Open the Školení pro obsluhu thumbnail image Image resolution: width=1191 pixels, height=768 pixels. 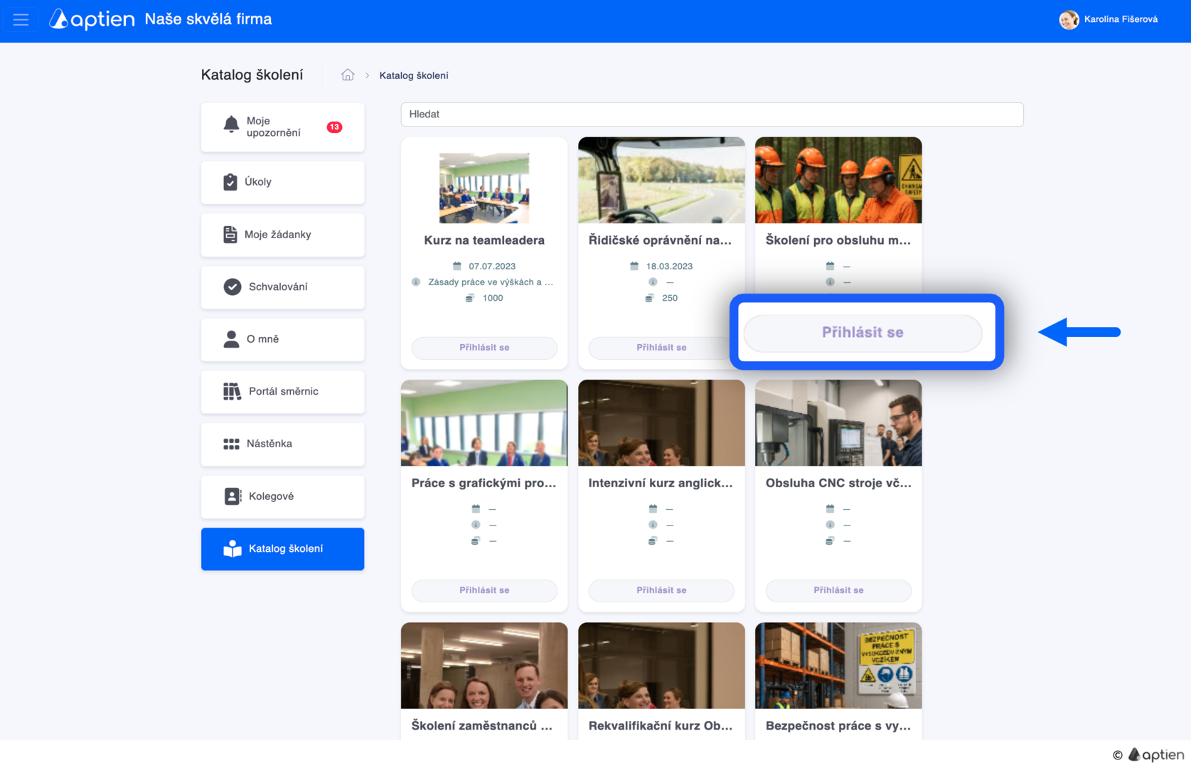pyautogui.click(x=838, y=180)
